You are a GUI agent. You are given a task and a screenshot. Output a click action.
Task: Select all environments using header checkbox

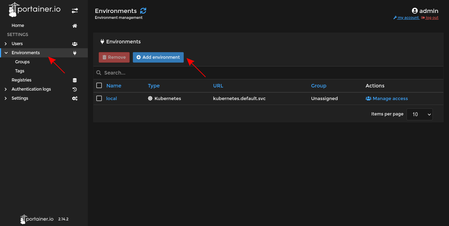pos(99,85)
